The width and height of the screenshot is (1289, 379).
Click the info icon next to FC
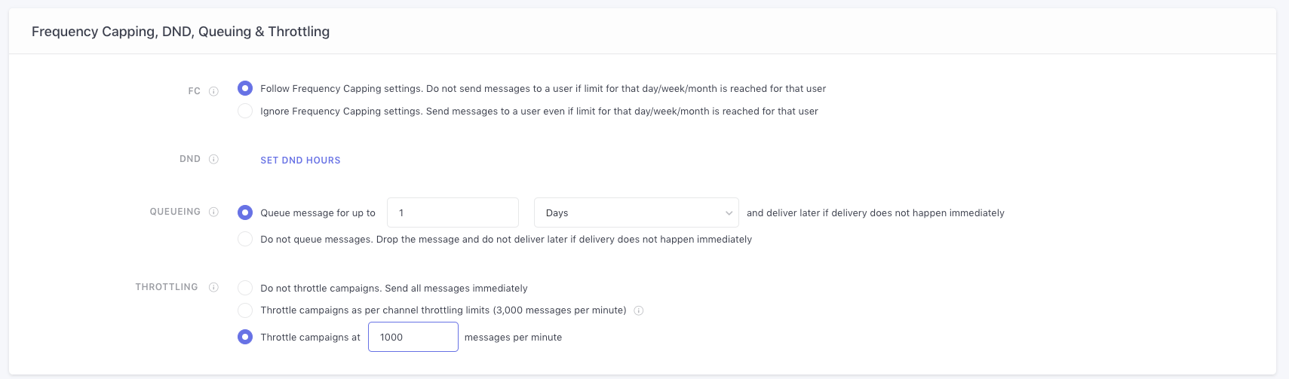pos(213,91)
